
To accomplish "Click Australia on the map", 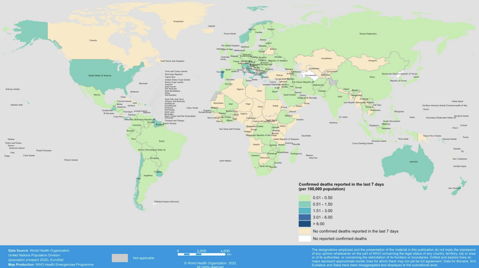I will 414,162.
